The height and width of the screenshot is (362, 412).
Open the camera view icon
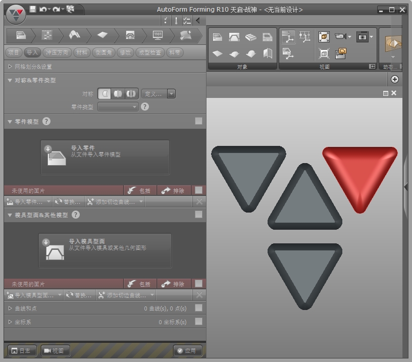pos(340,36)
